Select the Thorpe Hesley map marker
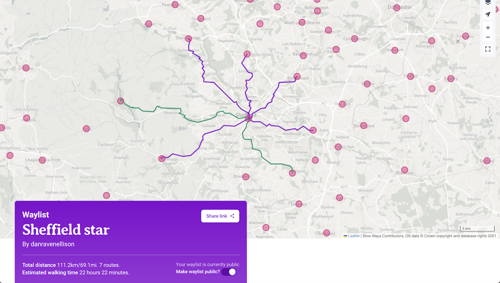 [x=247, y=54]
